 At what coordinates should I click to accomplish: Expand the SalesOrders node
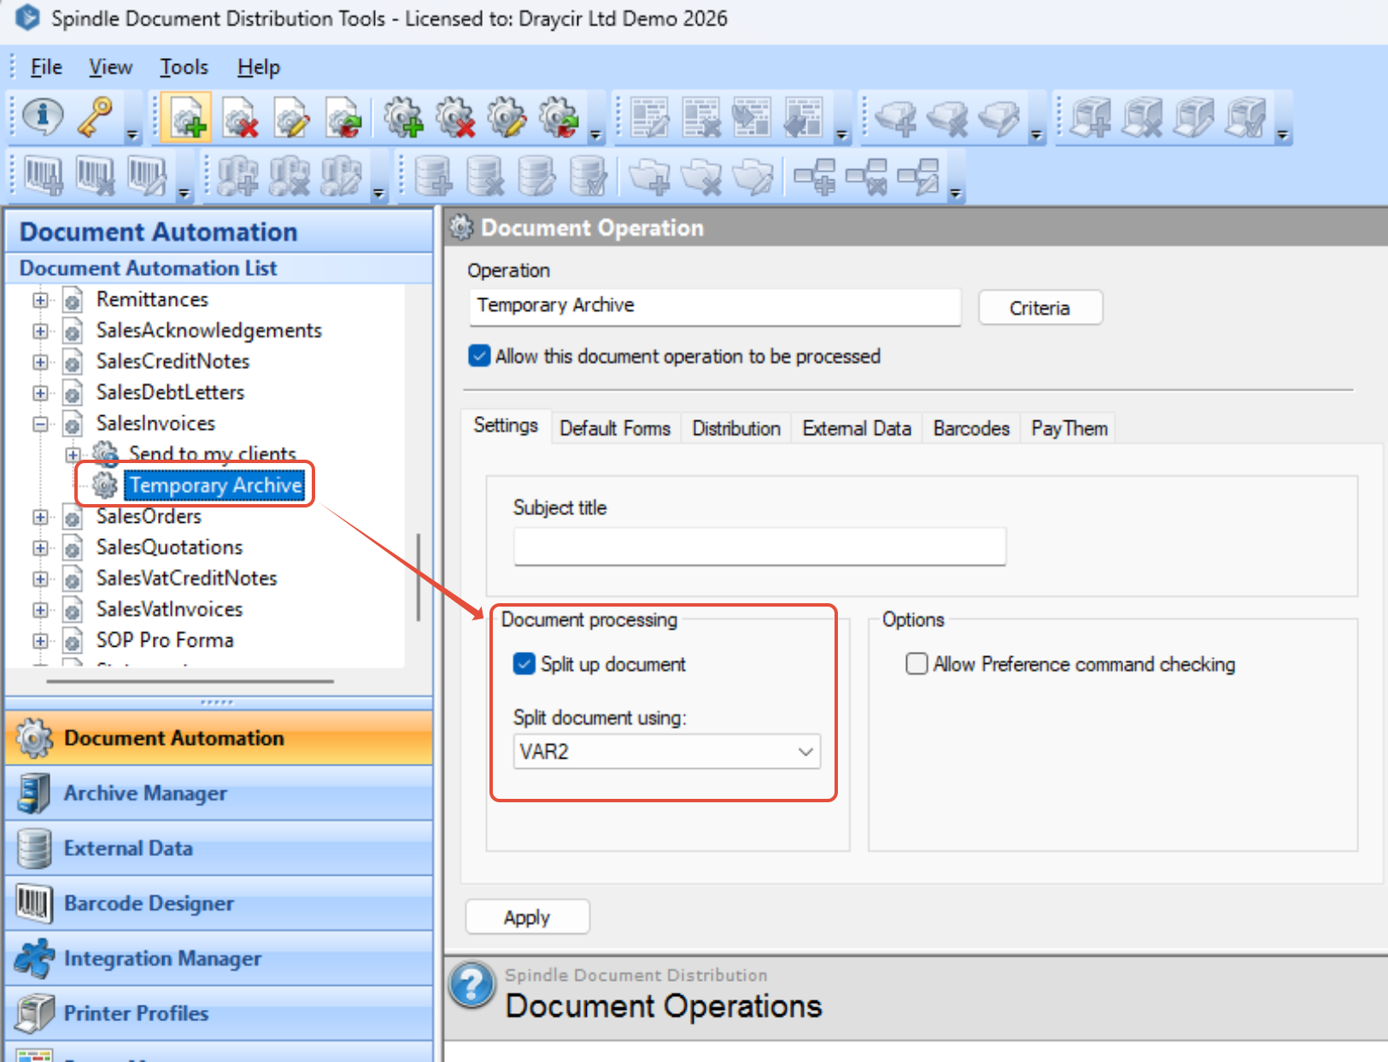[x=39, y=517]
